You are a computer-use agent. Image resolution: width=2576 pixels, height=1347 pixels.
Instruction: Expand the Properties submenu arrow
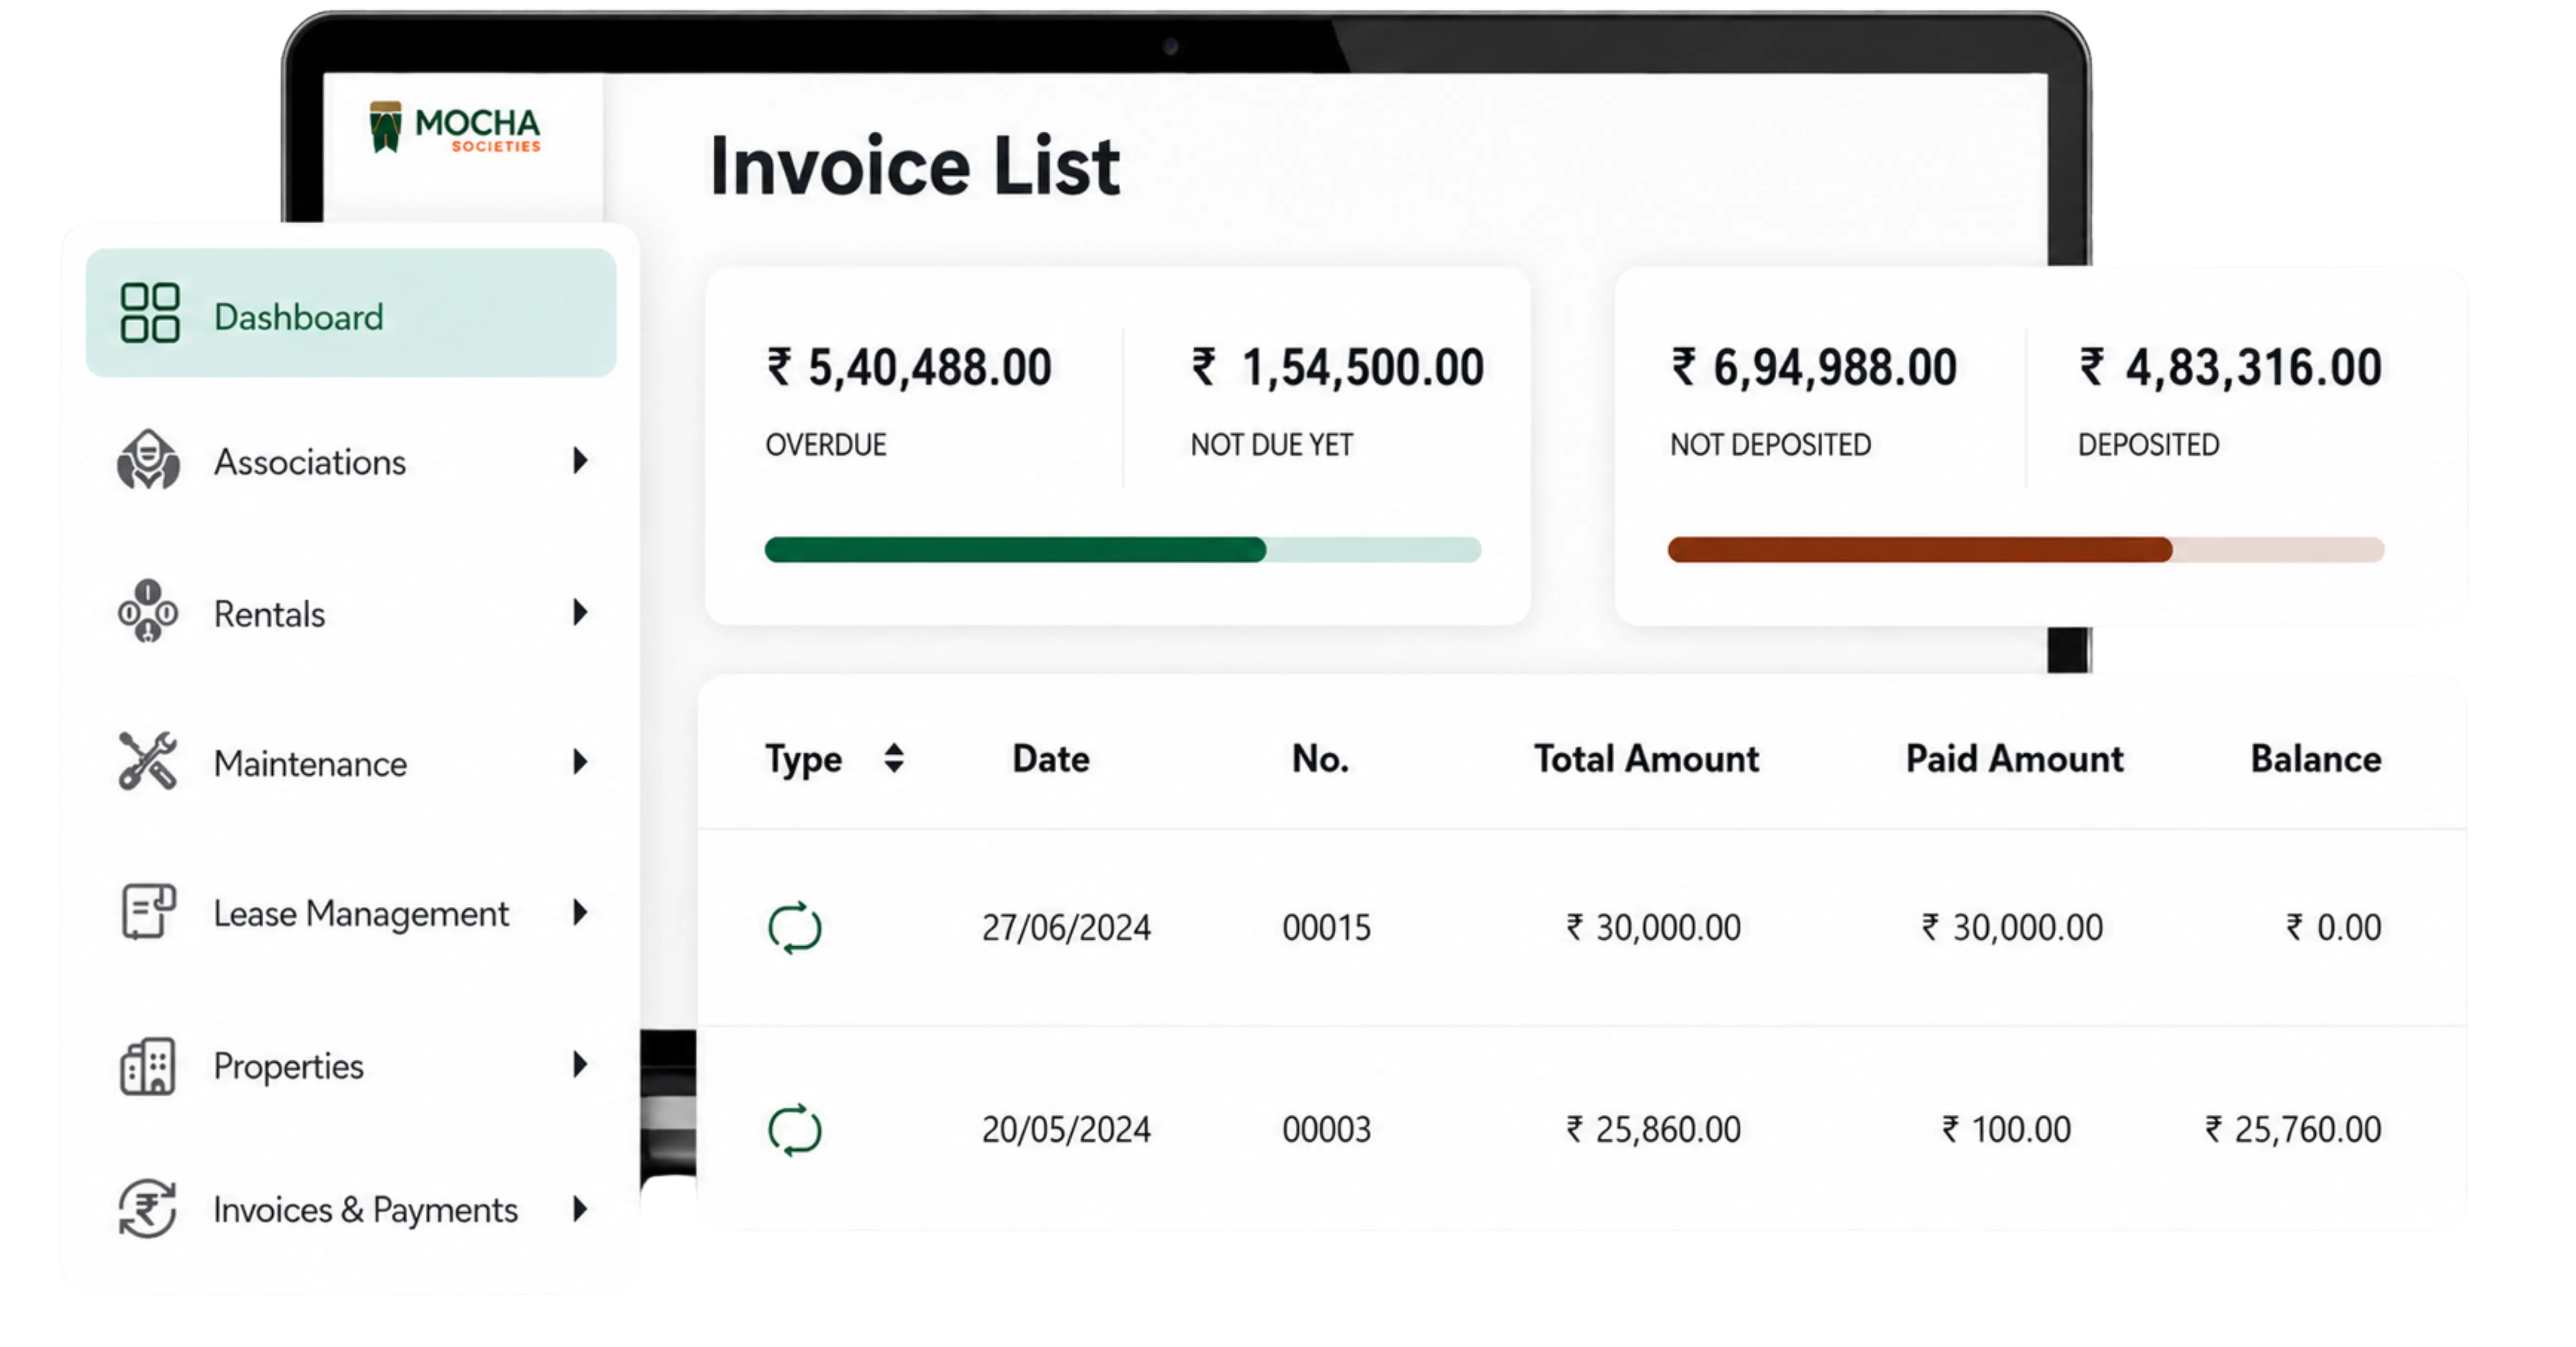[x=580, y=1064]
